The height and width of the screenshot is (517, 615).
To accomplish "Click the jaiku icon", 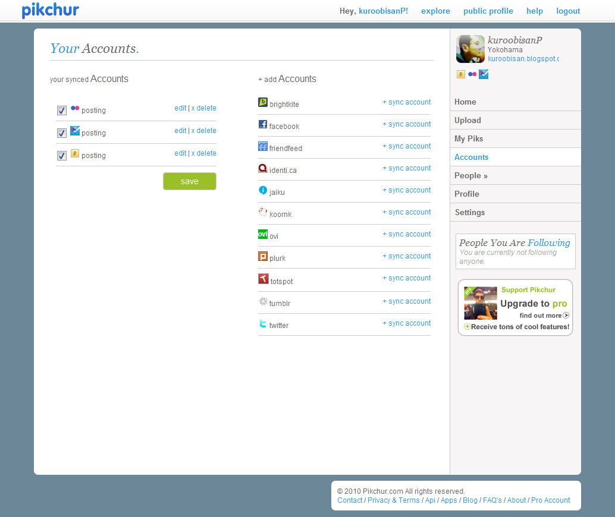I will pyautogui.click(x=263, y=190).
